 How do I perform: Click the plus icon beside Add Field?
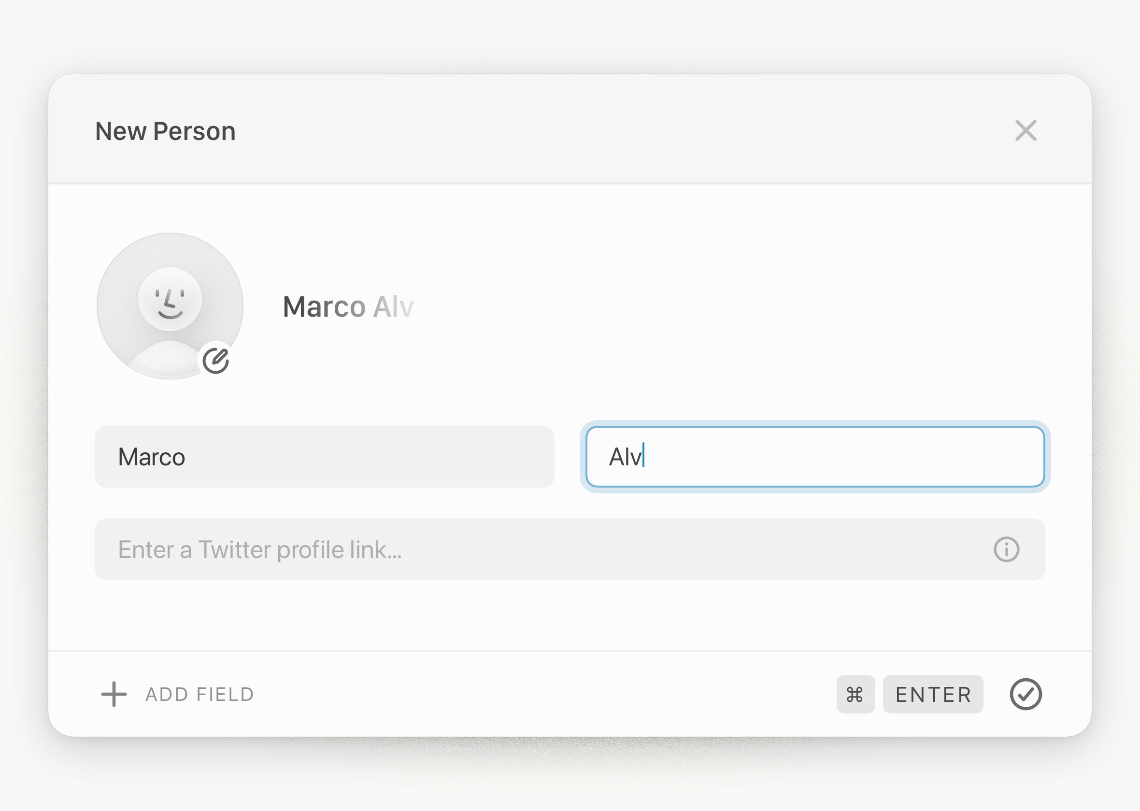coord(114,694)
